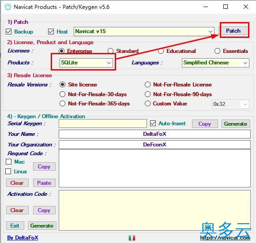Click the Serial Keygen input field
Image resolution: width=256 pixels, height=243 pixels.
tap(103, 123)
